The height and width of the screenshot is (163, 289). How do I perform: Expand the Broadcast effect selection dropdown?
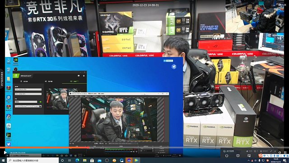(26, 102)
